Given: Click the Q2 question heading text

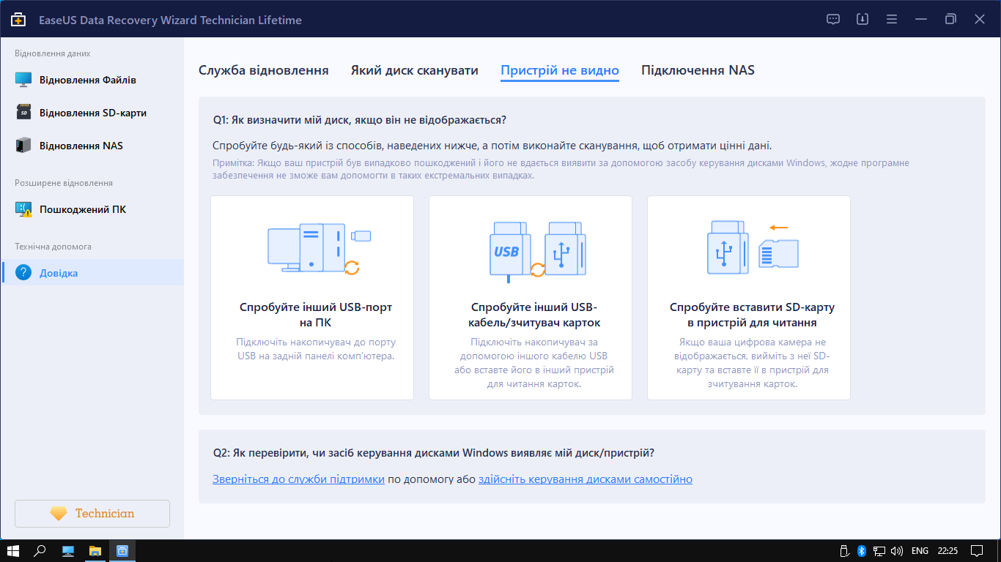Looking at the screenshot, I should click(x=434, y=453).
